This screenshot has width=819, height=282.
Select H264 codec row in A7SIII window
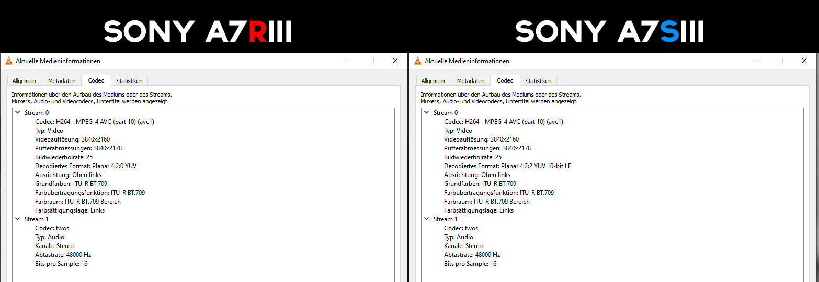click(x=504, y=122)
